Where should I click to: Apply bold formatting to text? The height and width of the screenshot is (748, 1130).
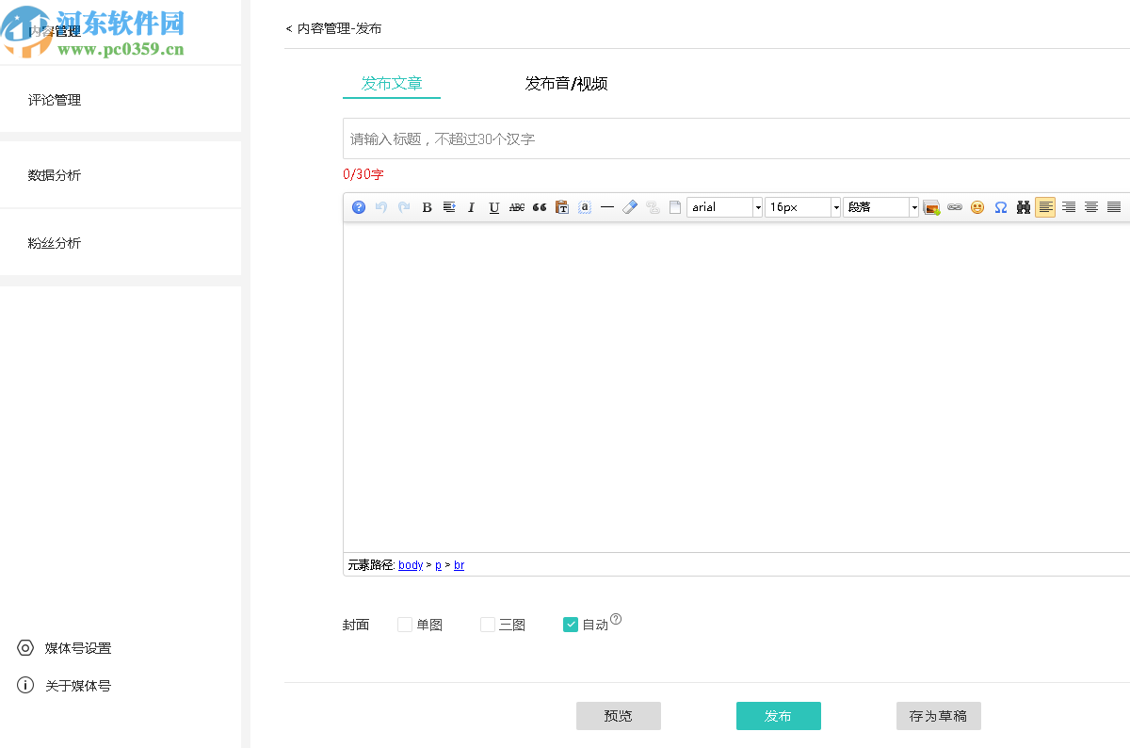(x=427, y=207)
